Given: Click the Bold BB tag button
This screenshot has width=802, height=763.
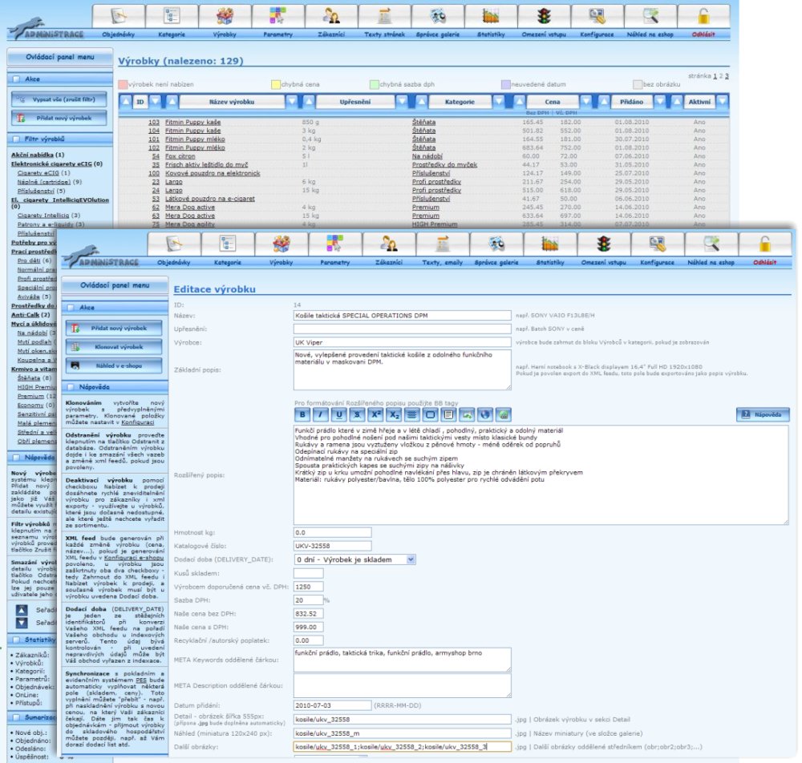Looking at the screenshot, I should click(x=303, y=414).
